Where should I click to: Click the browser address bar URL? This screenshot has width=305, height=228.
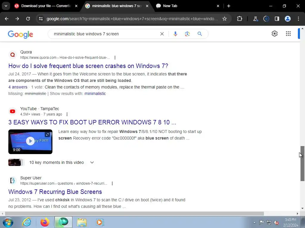click(x=132, y=19)
